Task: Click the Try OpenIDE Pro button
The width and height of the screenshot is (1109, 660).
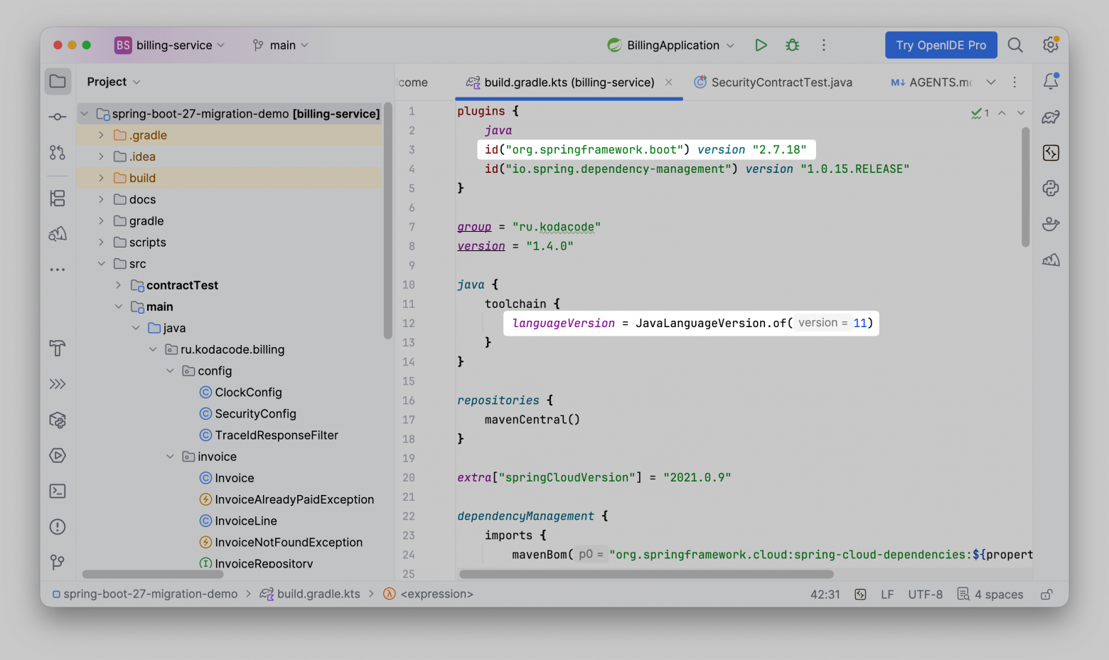Action: click(941, 45)
